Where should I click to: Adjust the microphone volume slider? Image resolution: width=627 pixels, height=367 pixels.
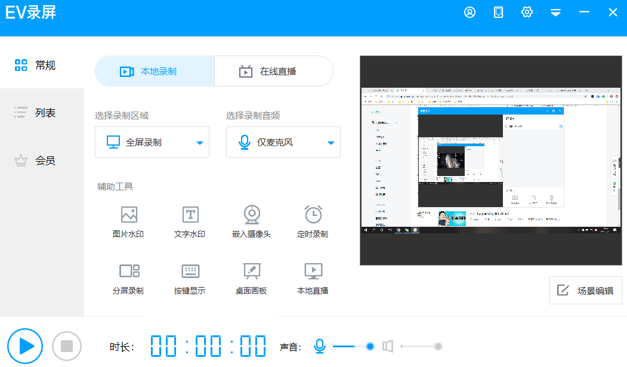pos(354,346)
